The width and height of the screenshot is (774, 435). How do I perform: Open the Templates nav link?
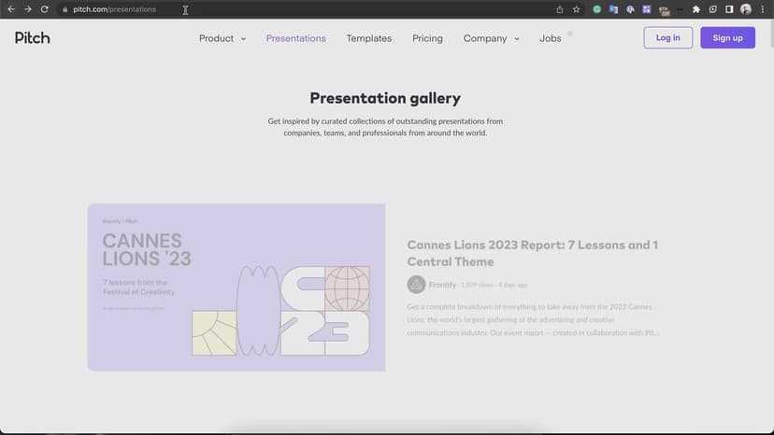(x=368, y=38)
